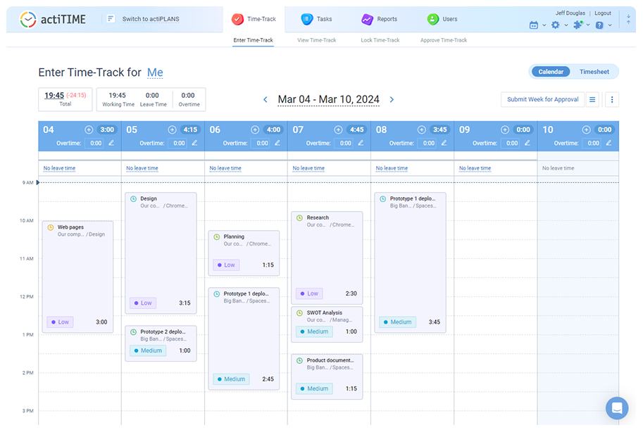Click Submit Week for Approval button
Viewport: 643px width, 432px height.
(x=542, y=100)
